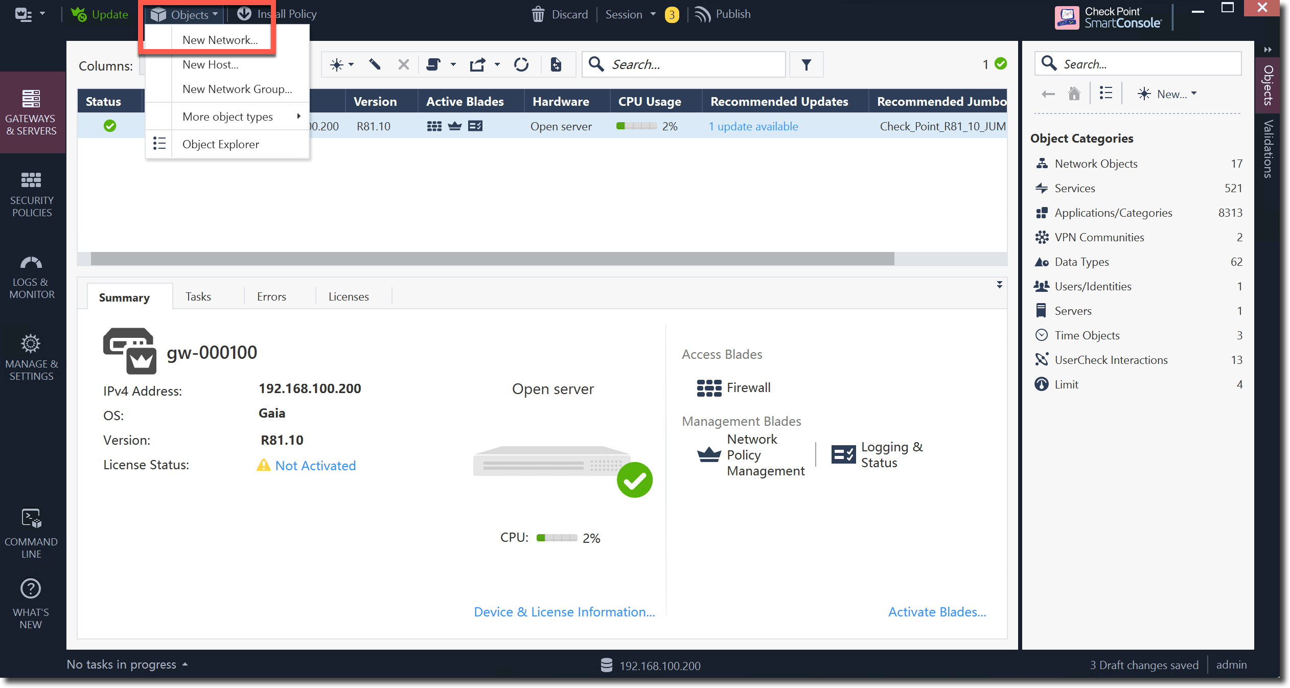Collapse the Objects side panel arrows
The height and width of the screenshot is (688, 1290).
tap(1267, 50)
